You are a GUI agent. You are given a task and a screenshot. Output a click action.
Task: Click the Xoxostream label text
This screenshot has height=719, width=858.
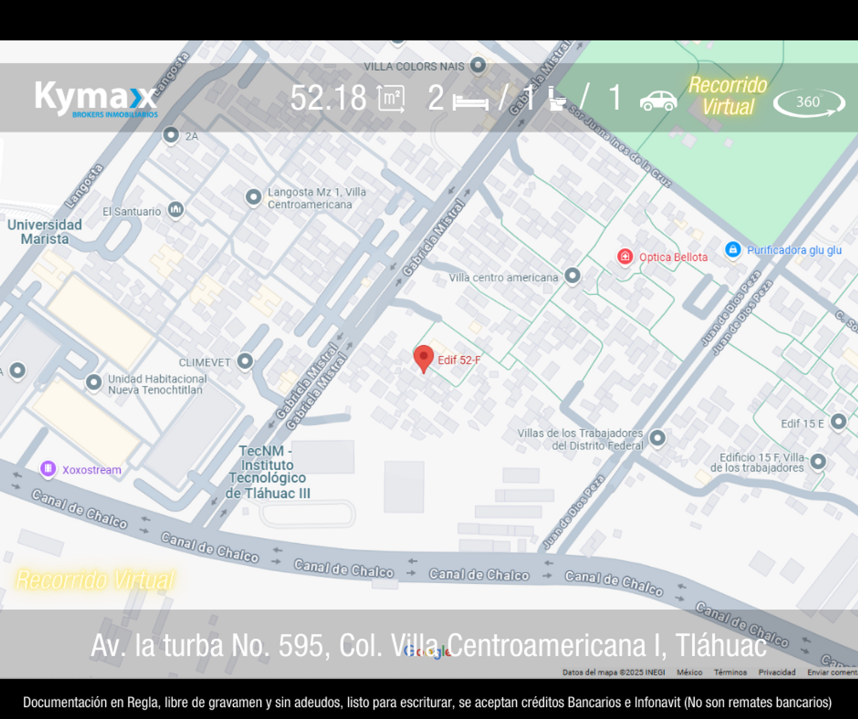point(92,470)
